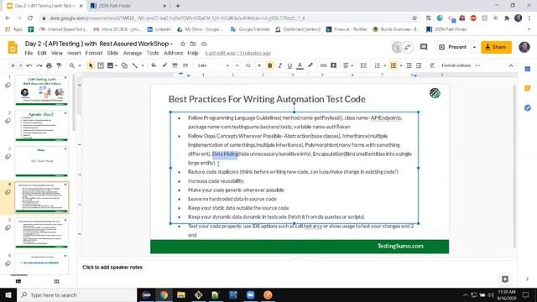Click the Format options button
This screenshot has height=302, width=537.
(x=456, y=65)
